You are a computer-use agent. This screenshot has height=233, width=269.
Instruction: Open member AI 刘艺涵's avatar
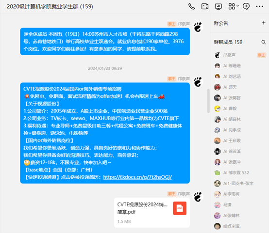click(x=217, y=77)
